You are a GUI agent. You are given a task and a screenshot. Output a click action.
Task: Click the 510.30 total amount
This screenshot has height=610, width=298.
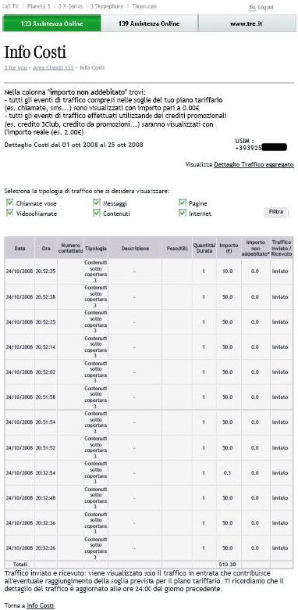228,564
